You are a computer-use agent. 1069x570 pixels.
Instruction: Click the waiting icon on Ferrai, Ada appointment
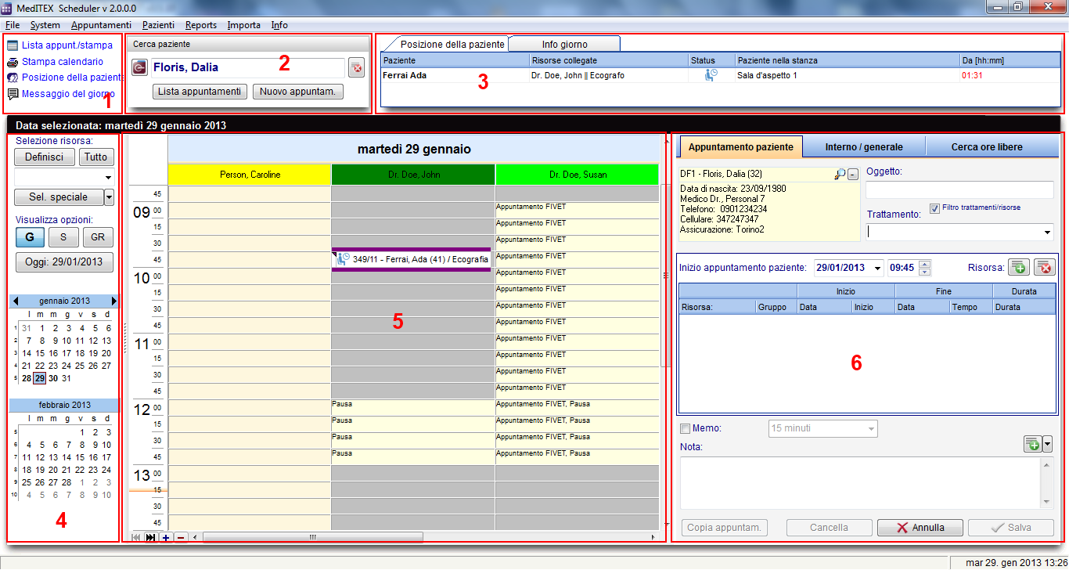[343, 259]
